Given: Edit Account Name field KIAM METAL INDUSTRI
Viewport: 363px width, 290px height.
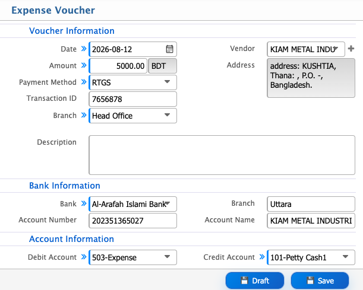Looking at the screenshot, I should (x=311, y=221).
